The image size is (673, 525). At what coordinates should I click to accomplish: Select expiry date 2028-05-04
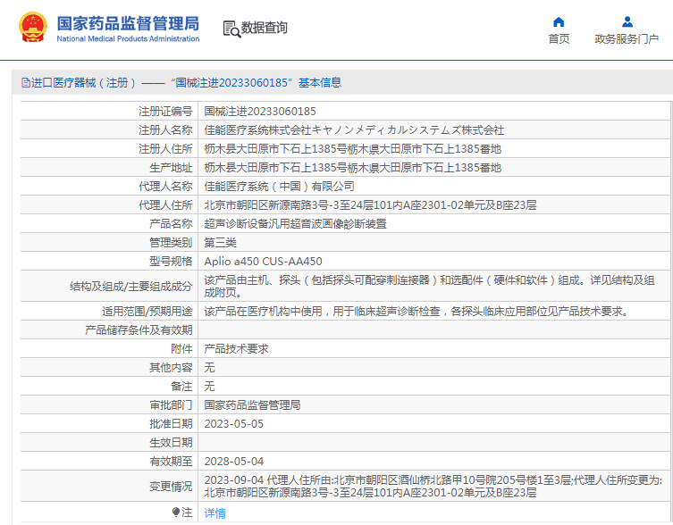point(234,462)
